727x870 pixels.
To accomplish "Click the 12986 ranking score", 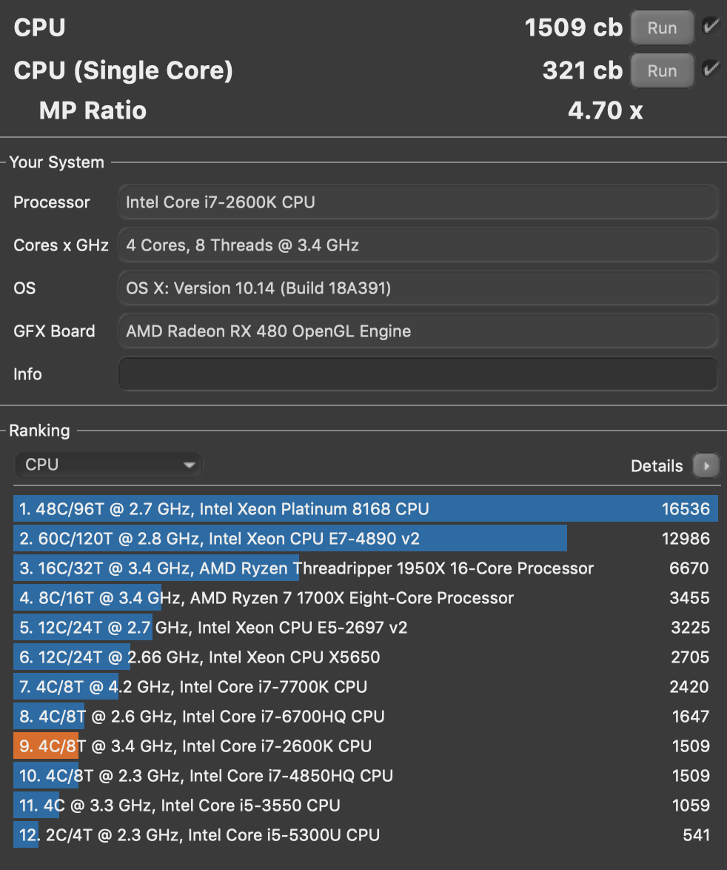I will tap(686, 538).
